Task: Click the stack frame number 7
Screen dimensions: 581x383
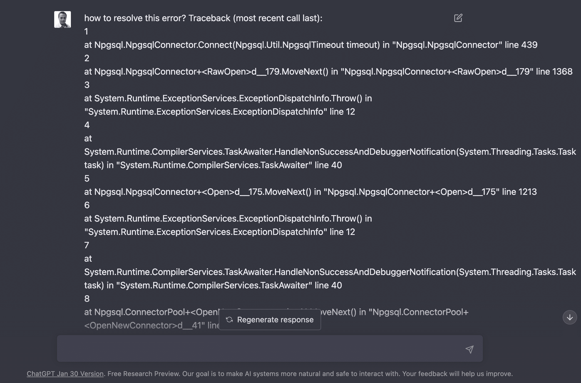Action: click(87, 245)
